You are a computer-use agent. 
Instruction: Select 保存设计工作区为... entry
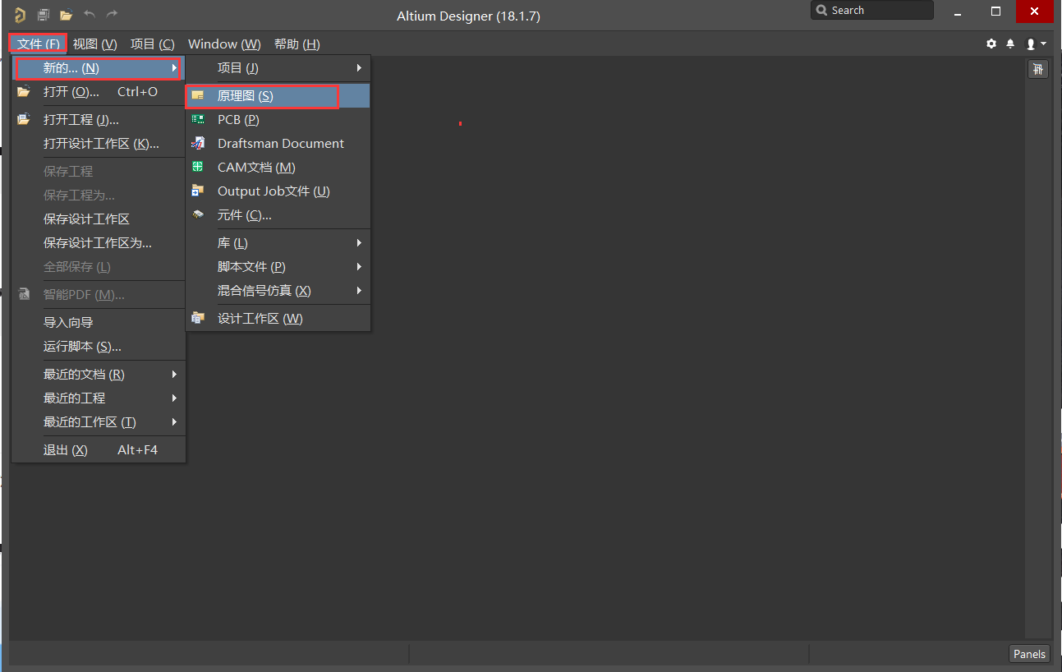click(99, 243)
